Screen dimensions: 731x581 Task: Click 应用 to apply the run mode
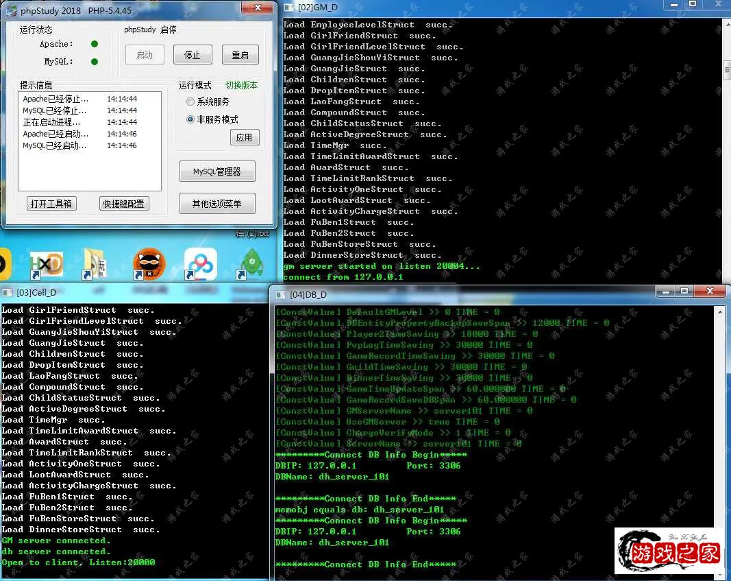[x=244, y=137]
